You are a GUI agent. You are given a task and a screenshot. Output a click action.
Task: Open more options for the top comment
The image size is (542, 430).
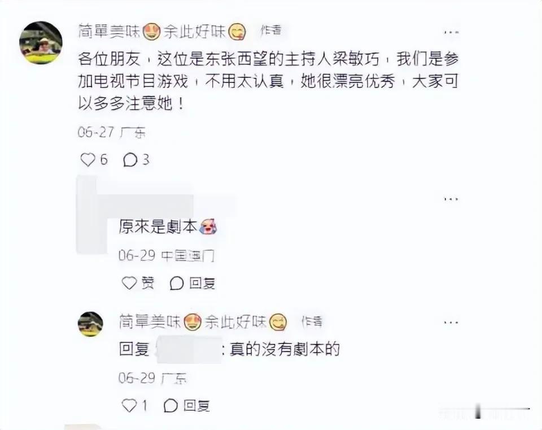click(451, 32)
